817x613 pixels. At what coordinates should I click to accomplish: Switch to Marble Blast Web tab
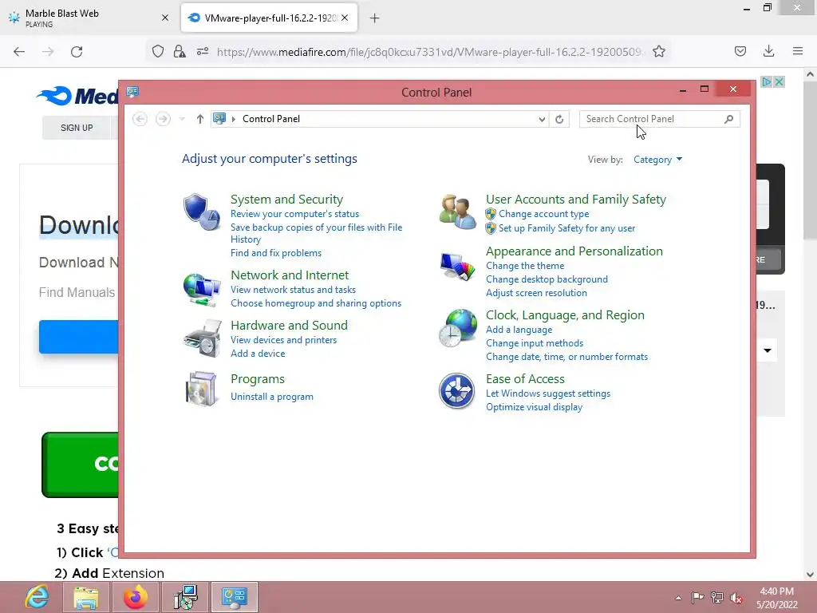point(87,18)
